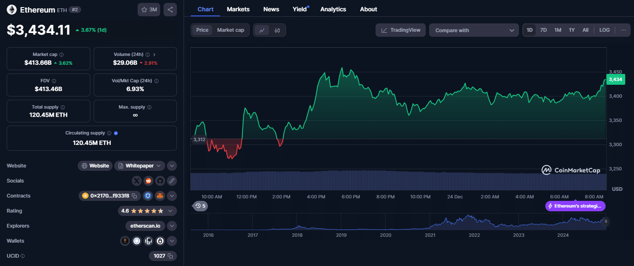Open the share options icon
This screenshot has width=634, height=266.
point(170,10)
